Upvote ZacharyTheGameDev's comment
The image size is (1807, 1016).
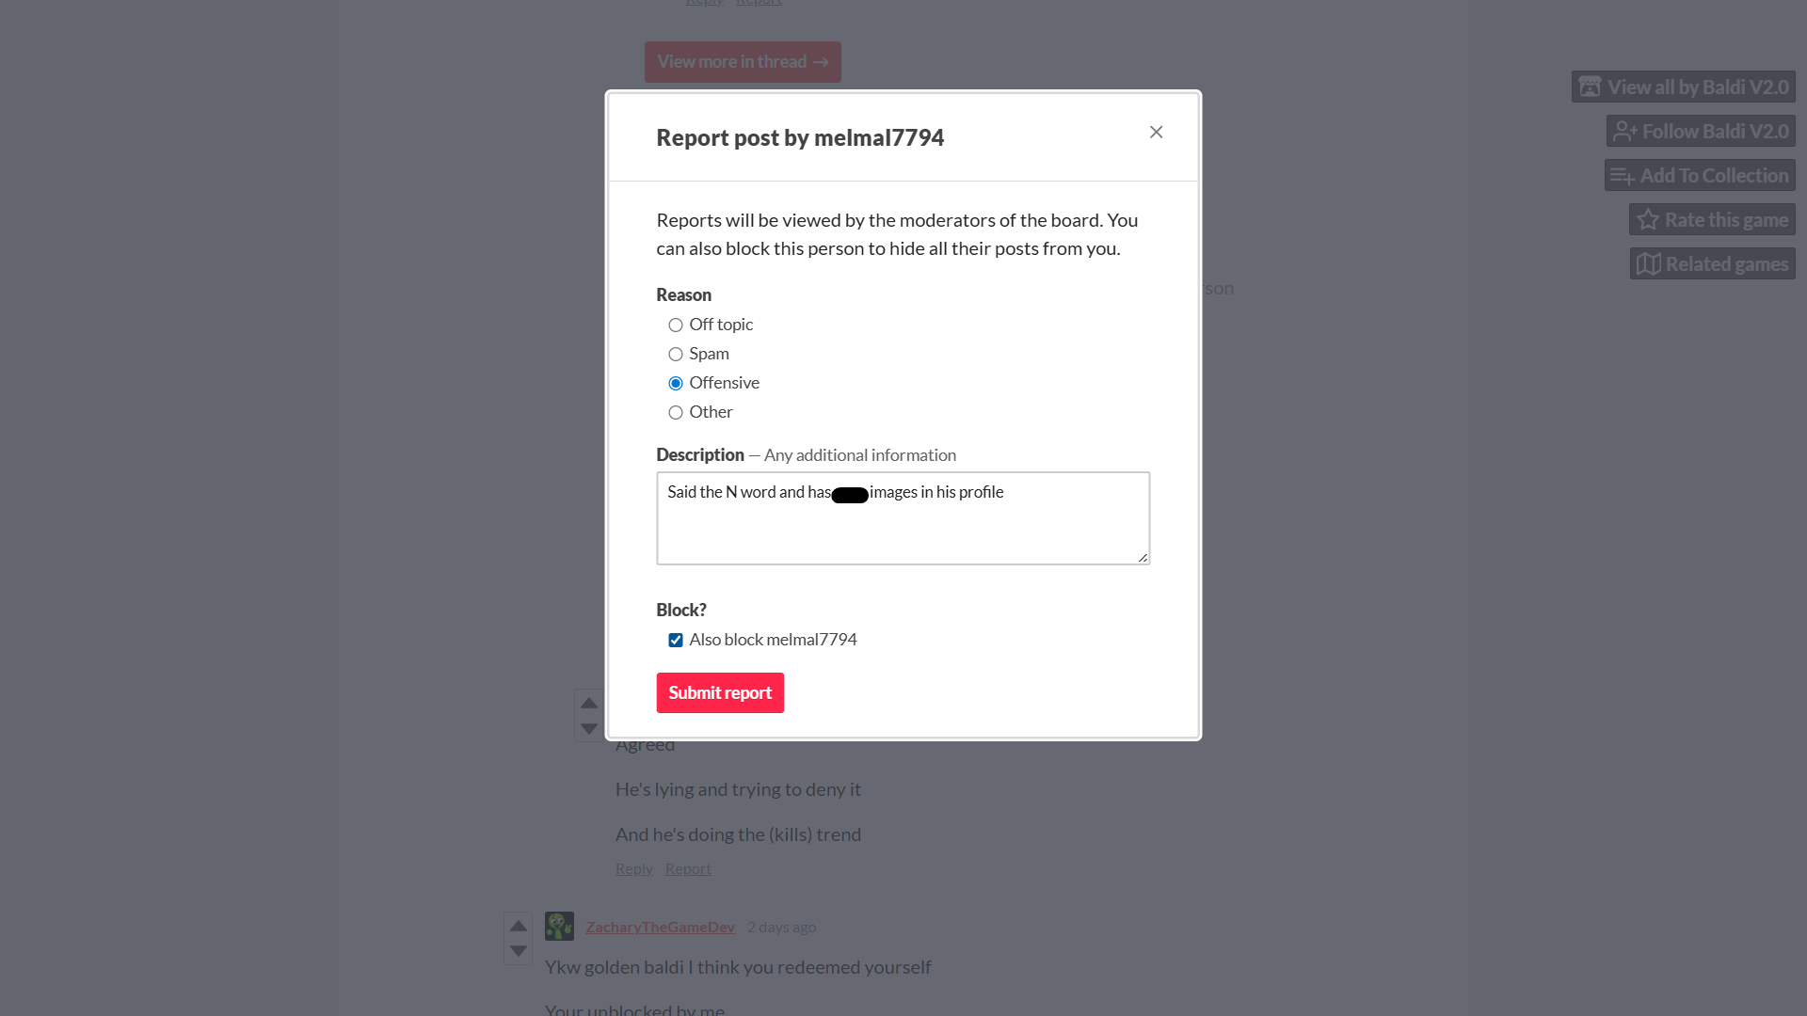519,927
